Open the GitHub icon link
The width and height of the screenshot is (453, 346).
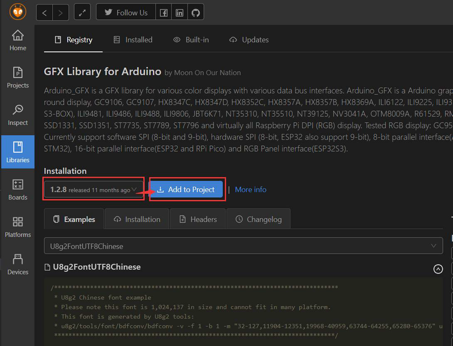(x=195, y=12)
